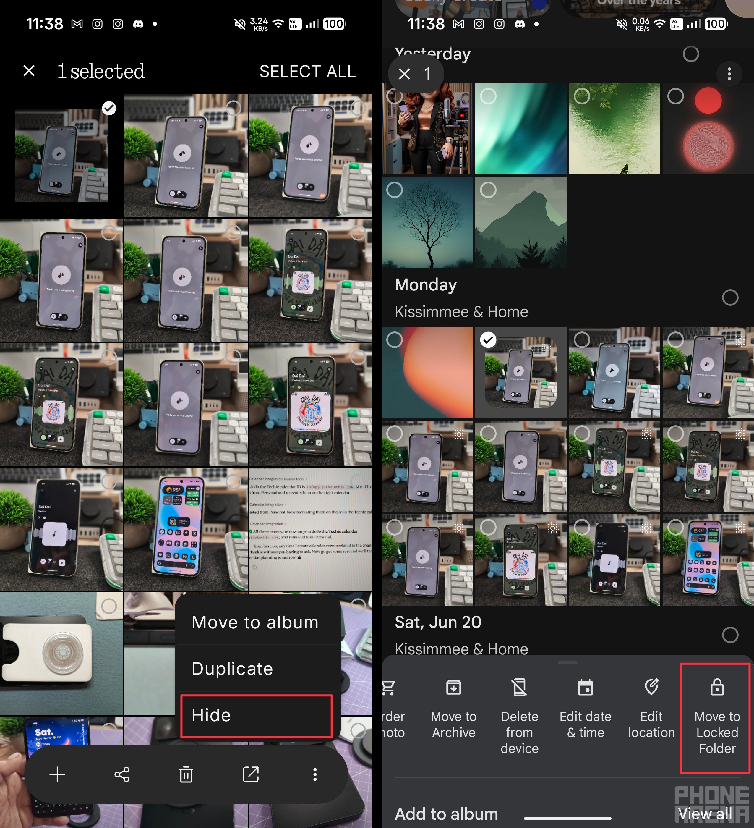Tap the first Instagram icon in left status bar
This screenshot has height=828, width=754.
pyautogui.click(x=97, y=24)
